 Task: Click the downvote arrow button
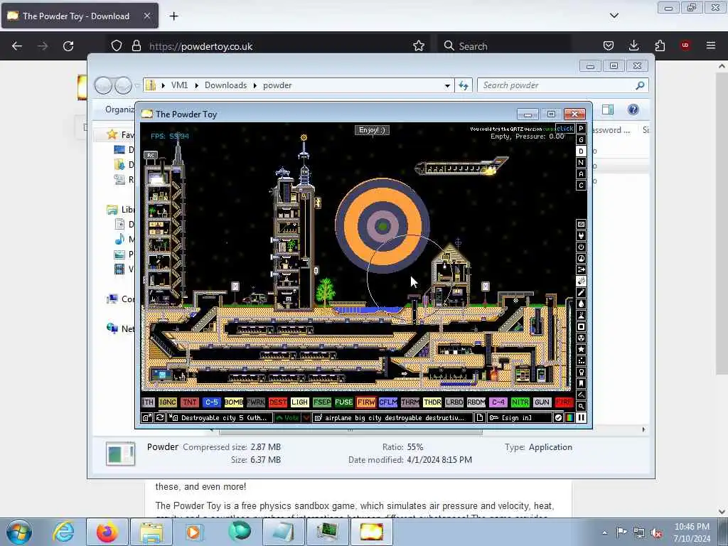click(306, 418)
